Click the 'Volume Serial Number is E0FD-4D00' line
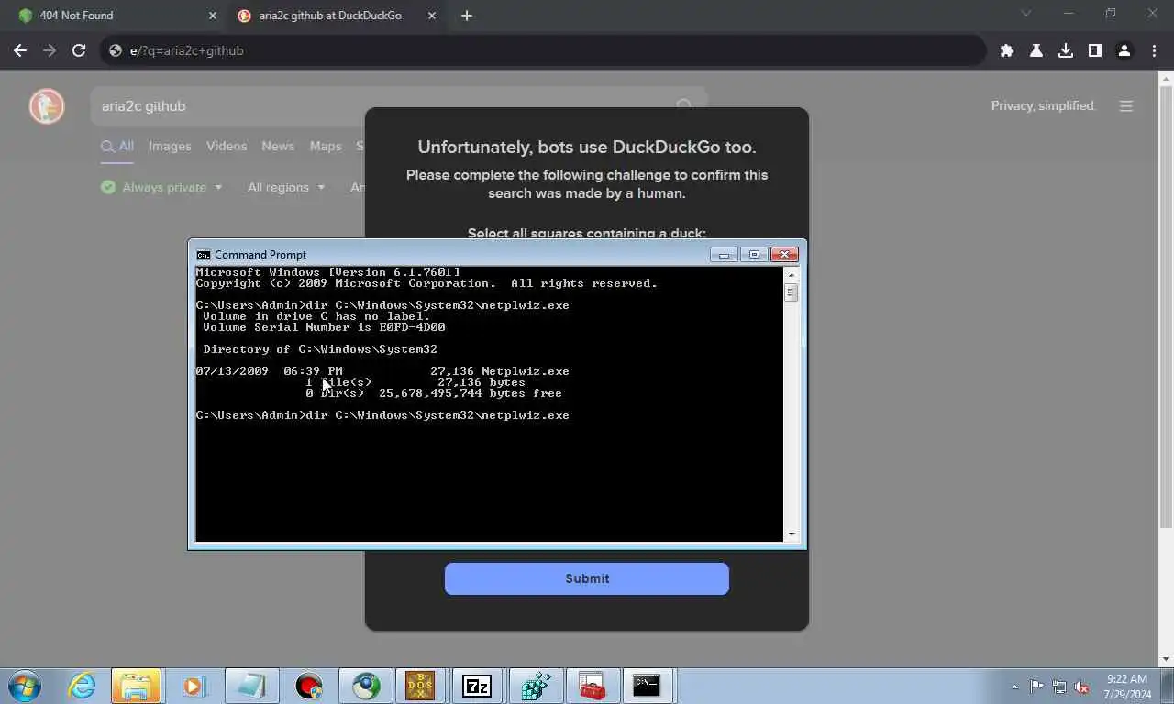The width and height of the screenshot is (1174, 704). click(324, 327)
